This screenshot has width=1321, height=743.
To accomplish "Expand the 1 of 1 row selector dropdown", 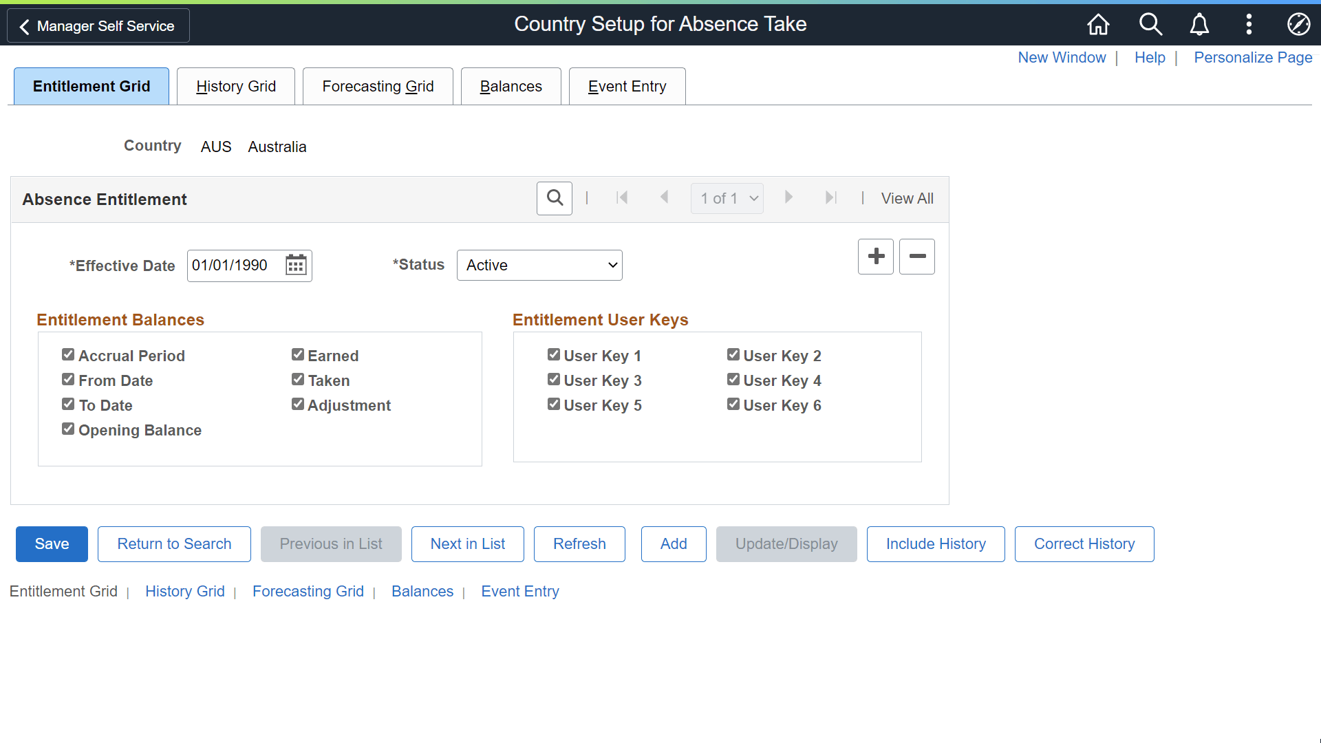I will tap(727, 199).
